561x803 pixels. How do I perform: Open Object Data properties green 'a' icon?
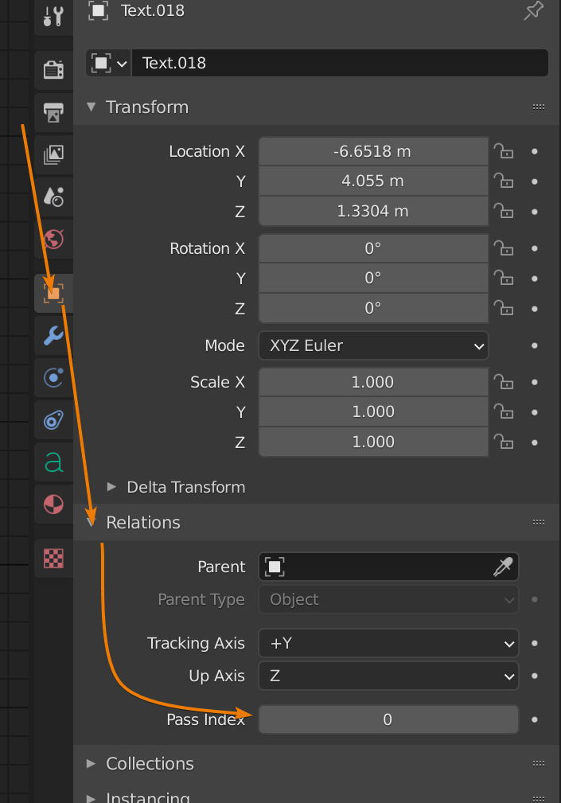coord(53,462)
